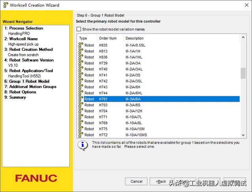
Task: Click robot icon in the H741 row
Action: 81,75
